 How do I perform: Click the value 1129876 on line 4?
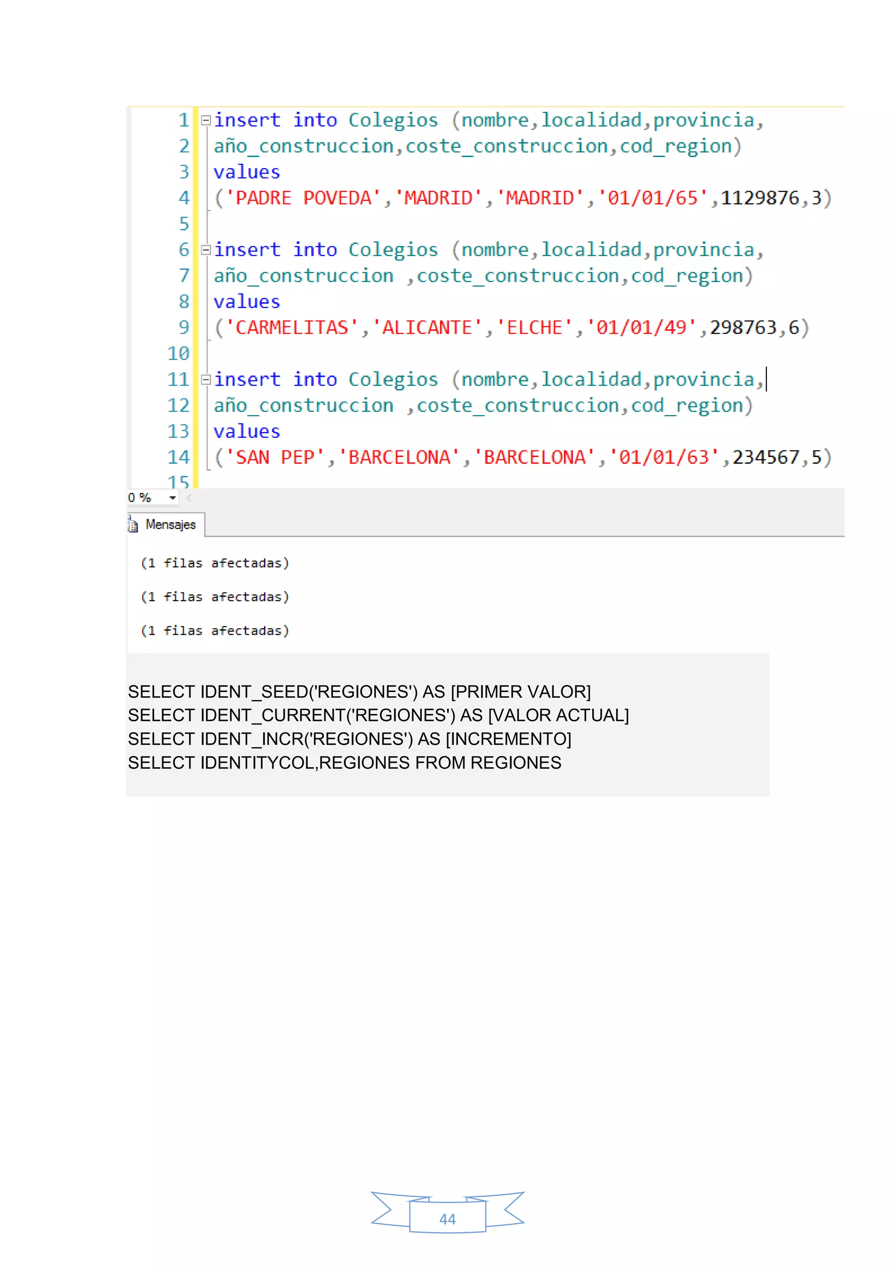point(760,198)
